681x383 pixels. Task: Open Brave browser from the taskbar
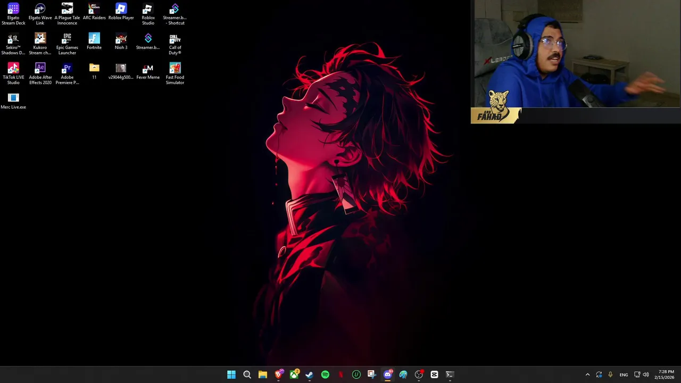tap(278, 374)
